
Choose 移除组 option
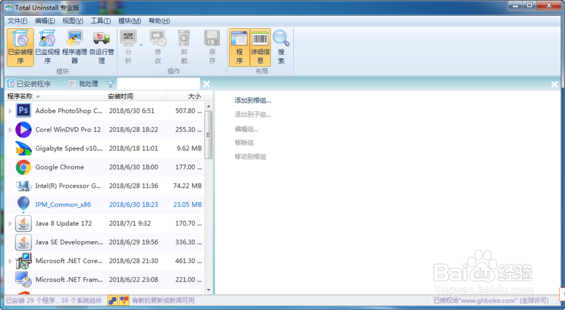[244, 143]
